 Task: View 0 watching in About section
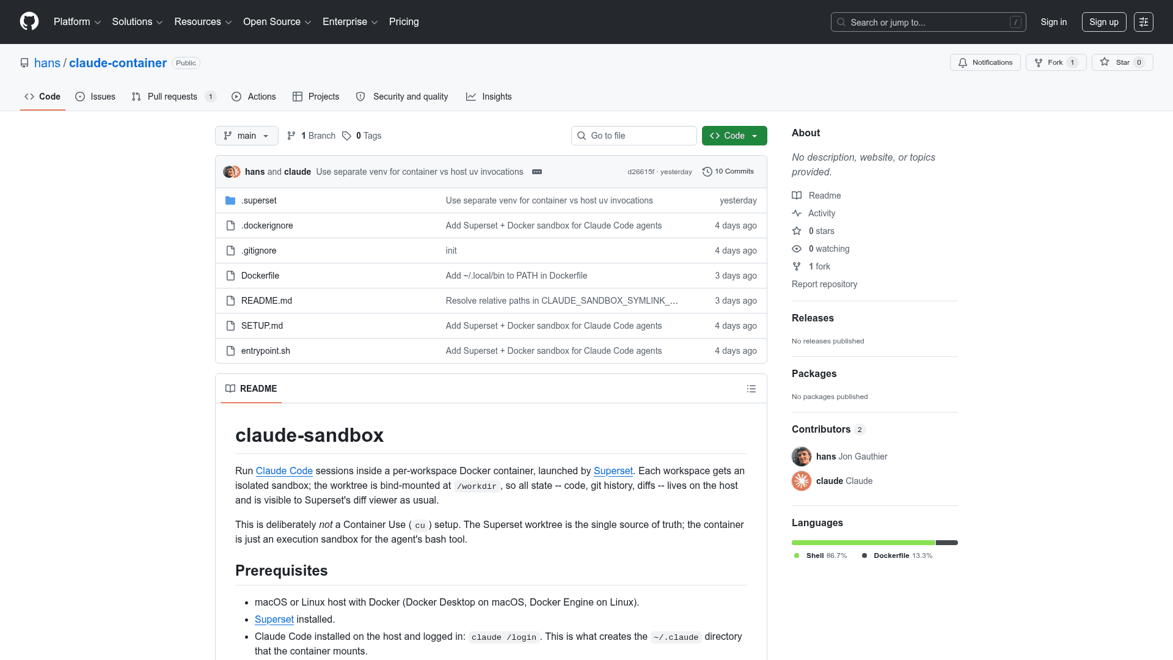820,249
